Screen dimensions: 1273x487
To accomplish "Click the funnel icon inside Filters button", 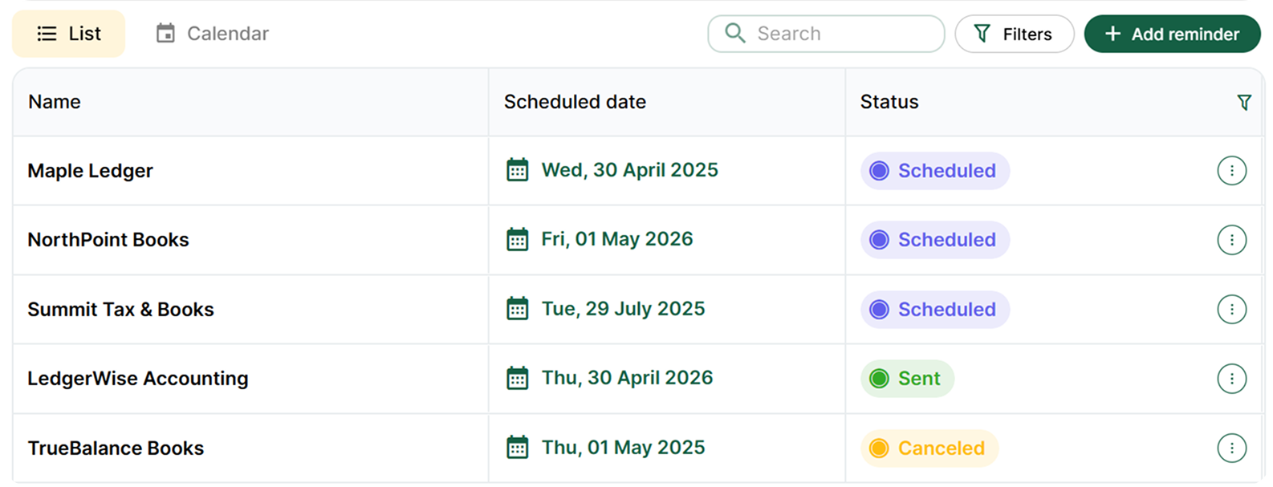I will coord(982,34).
